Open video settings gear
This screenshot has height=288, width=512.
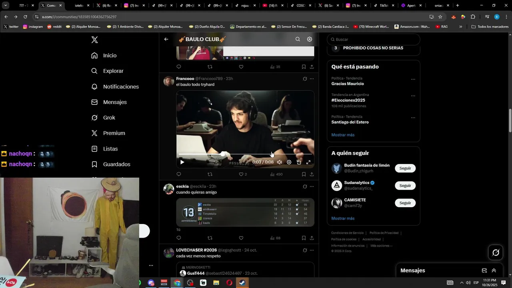pyautogui.click(x=289, y=162)
